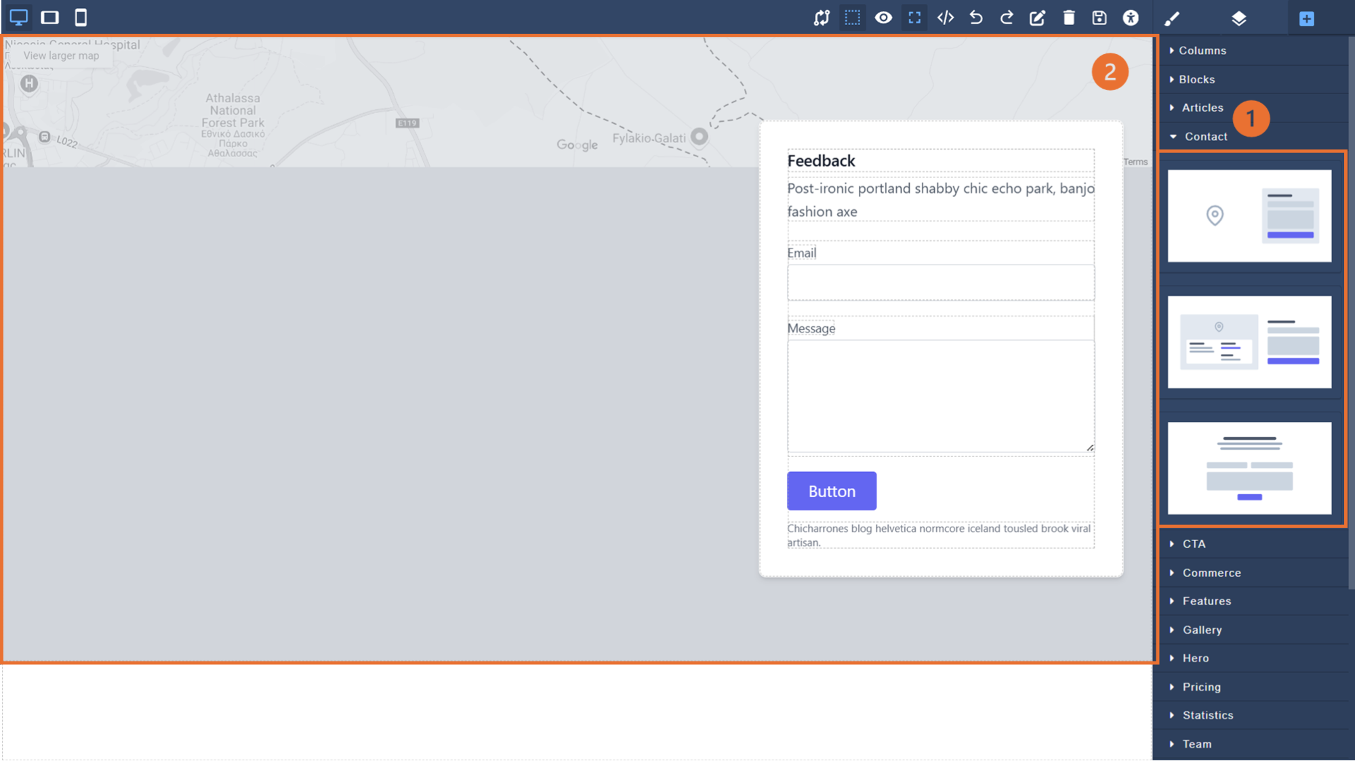Image resolution: width=1355 pixels, height=761 pixels.
Task: Click the Email input field
Action: tap(940, 282)
